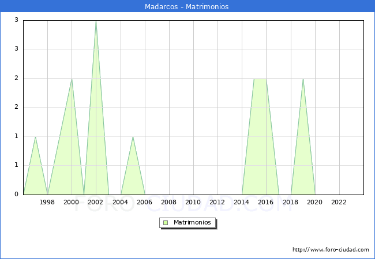375x259 pixels.
Task: Select the 2006 x-axis label
Action: click(144, 202)
